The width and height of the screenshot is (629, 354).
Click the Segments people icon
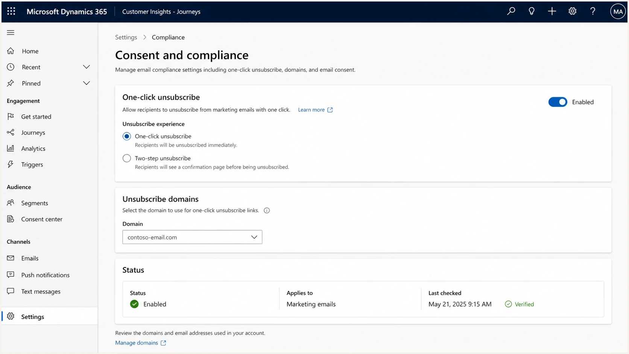[x=11, y=203]
